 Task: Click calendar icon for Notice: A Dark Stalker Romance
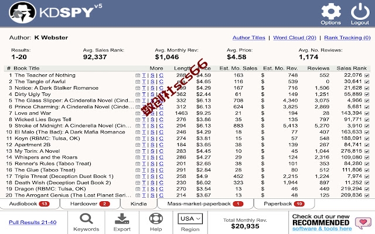[138, 88]
